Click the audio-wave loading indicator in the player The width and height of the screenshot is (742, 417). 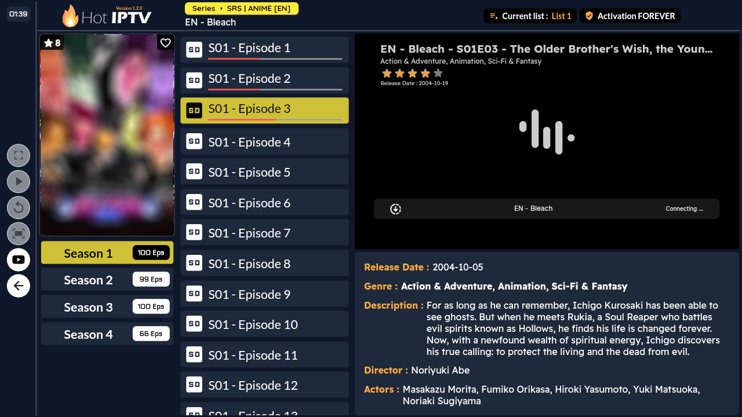point(547,132)
